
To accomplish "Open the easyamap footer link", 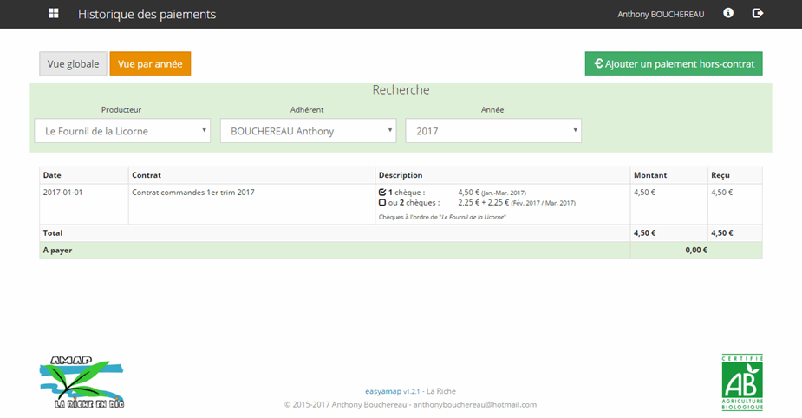I will 383,391.
